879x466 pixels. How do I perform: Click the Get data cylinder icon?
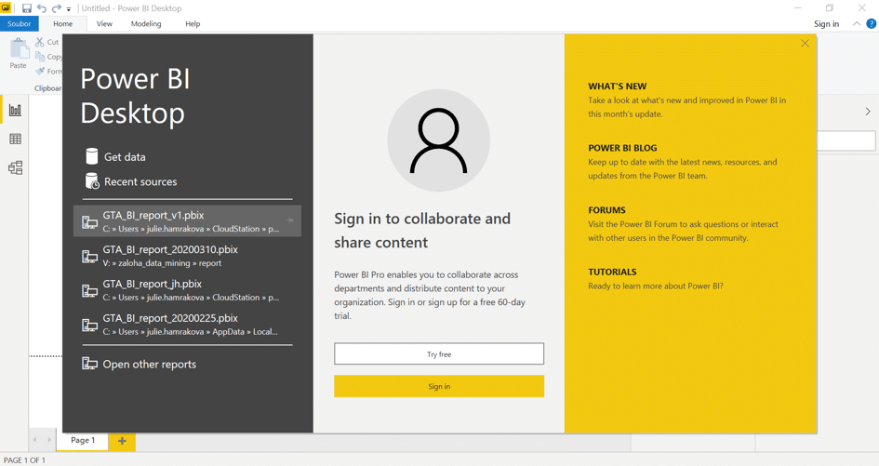tap(91, 156)
